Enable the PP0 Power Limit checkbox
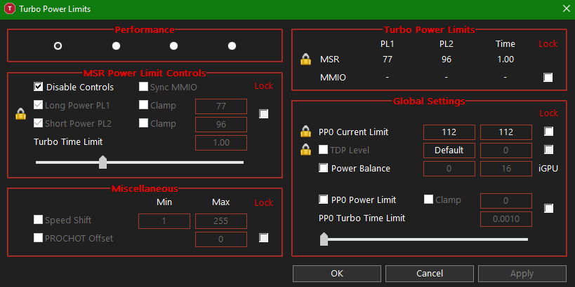The height and width of the screenshot is (287, 575). tap(323, 199)
